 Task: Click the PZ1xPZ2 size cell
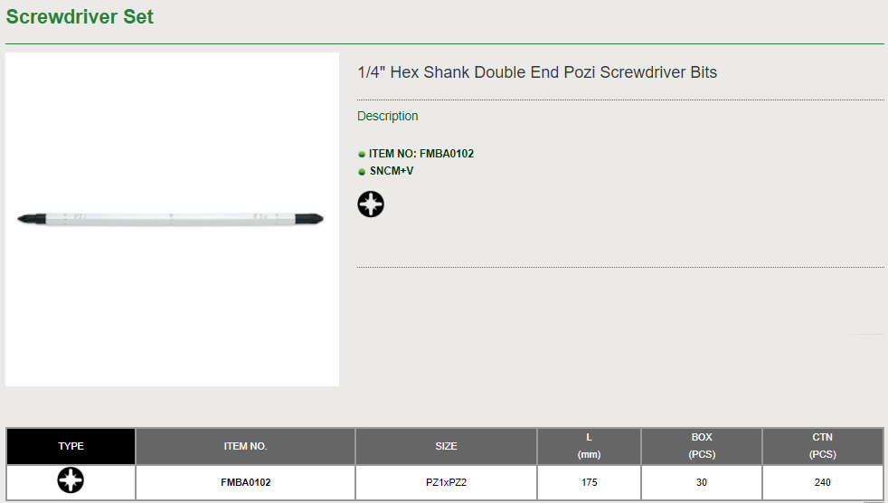point(446,482)
